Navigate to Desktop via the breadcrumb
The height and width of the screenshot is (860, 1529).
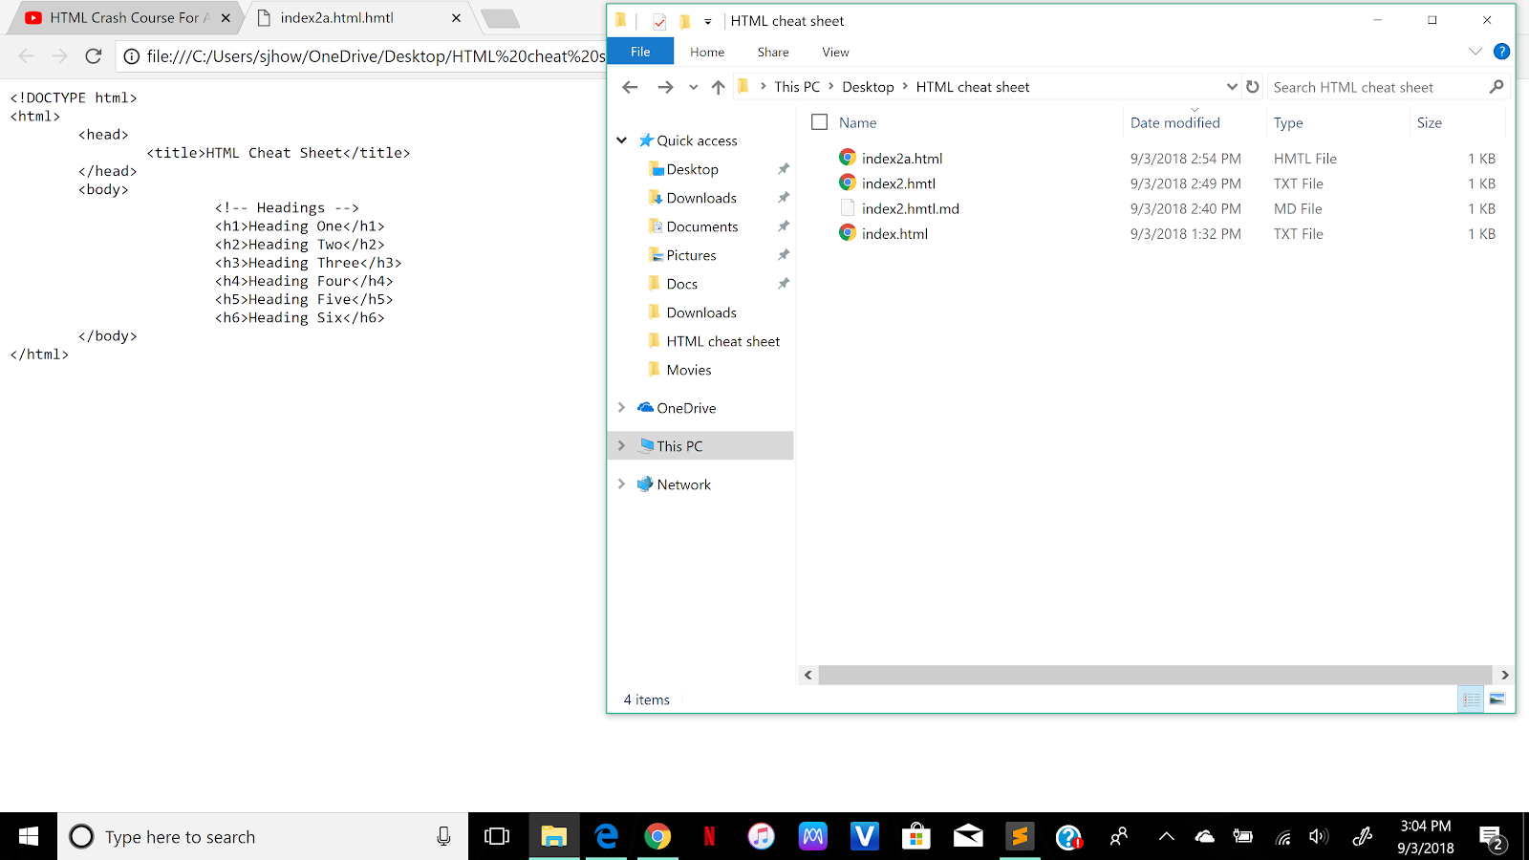(868, 86)
